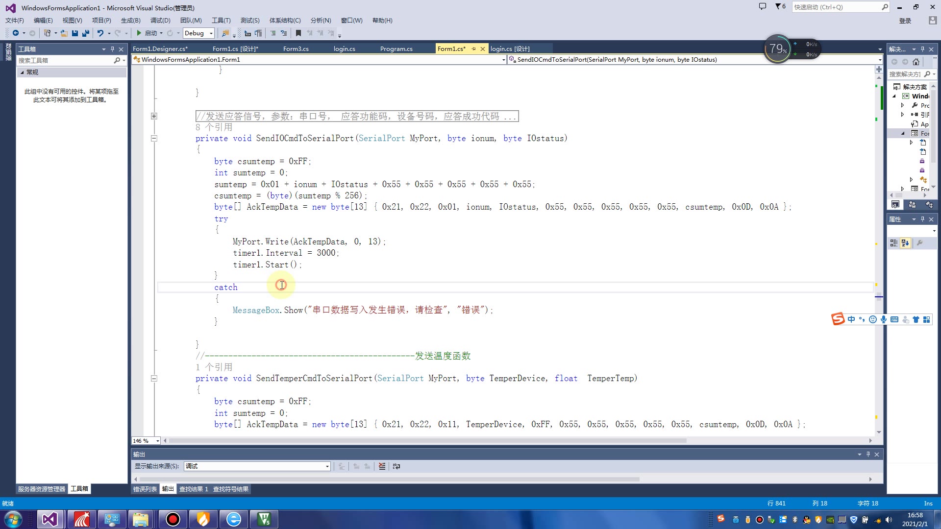Toggle the collapsed region at line 179
The height and width of the screenshot is (529, 941).
[154, 116]
